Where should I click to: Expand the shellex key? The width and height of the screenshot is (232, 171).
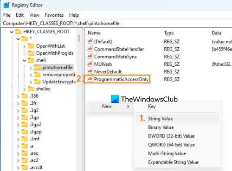(x=25, y=89)
